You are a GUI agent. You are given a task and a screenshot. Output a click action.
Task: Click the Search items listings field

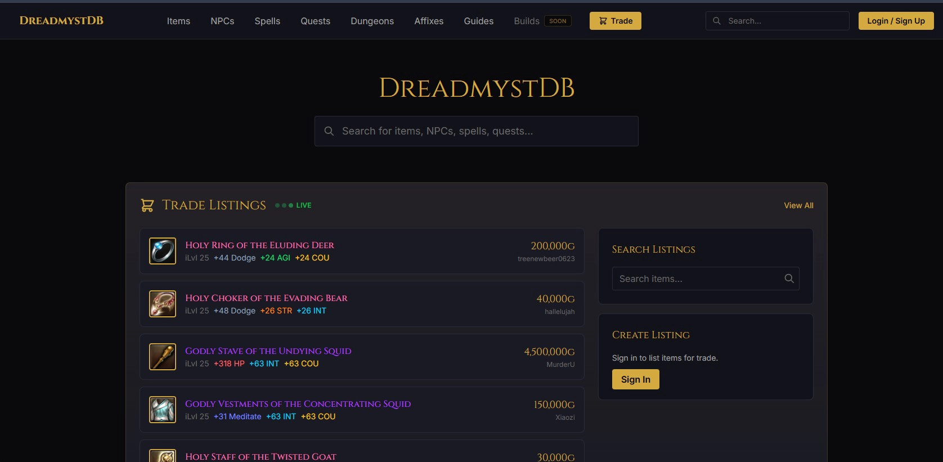click(698, 279)
